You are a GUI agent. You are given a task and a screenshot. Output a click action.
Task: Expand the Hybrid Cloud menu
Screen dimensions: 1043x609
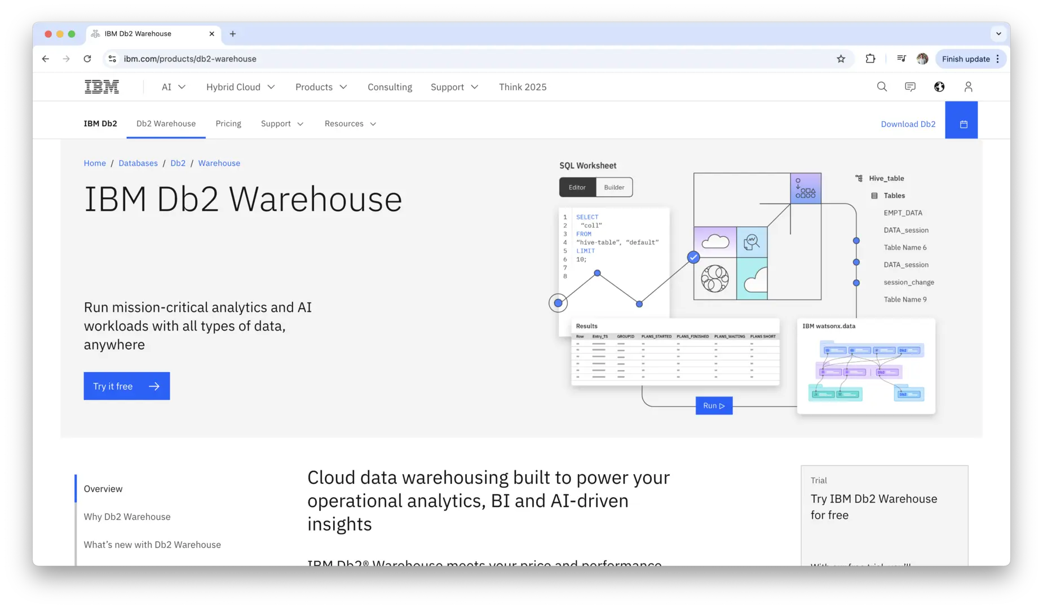pyautogui.click(x=240, y=87)
